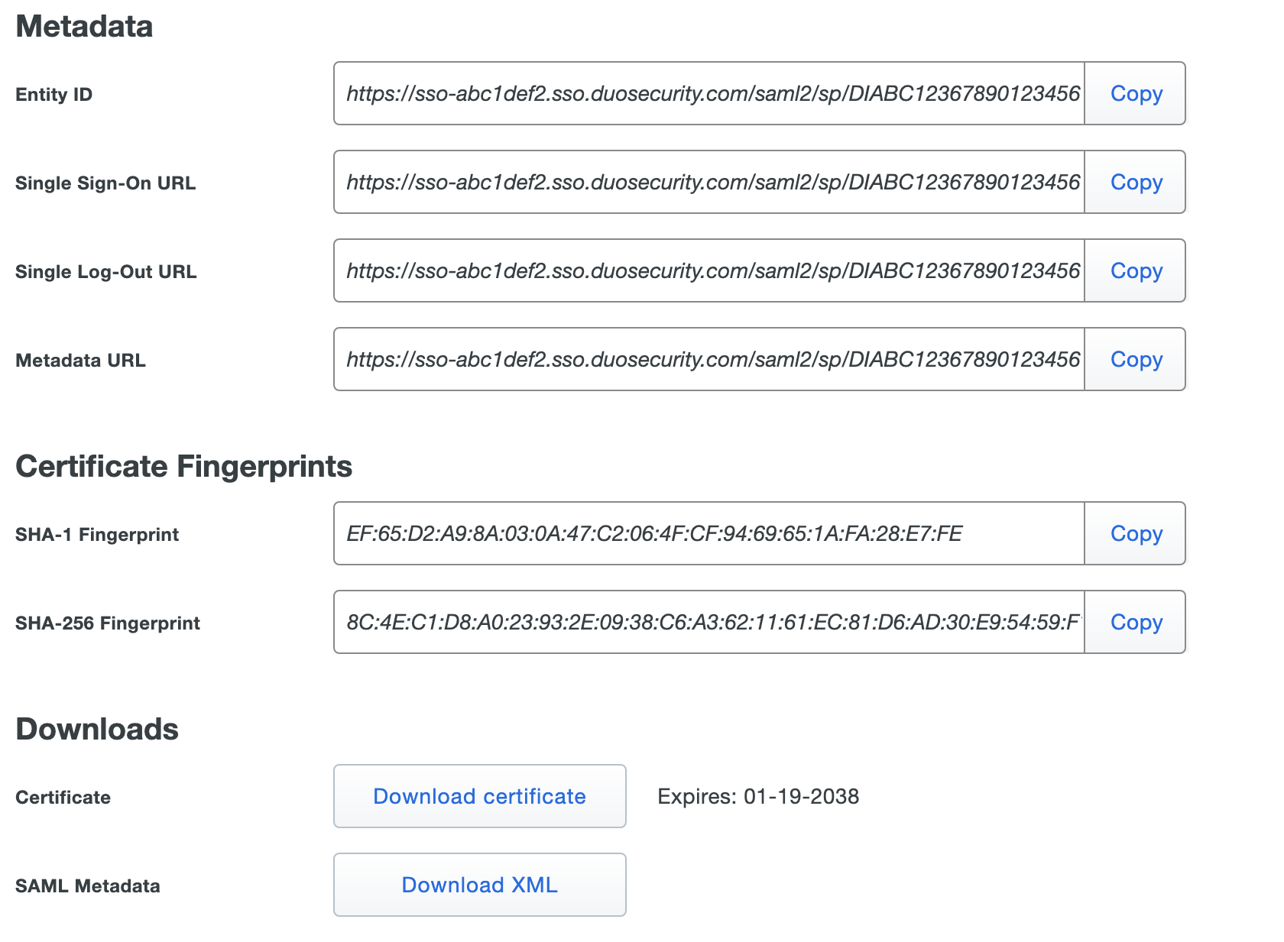Image resolution: width=1284 pixels, height=942 pixels.
Task: Copy the Single Log-Out URL
Action: [x=1135, y=270]
